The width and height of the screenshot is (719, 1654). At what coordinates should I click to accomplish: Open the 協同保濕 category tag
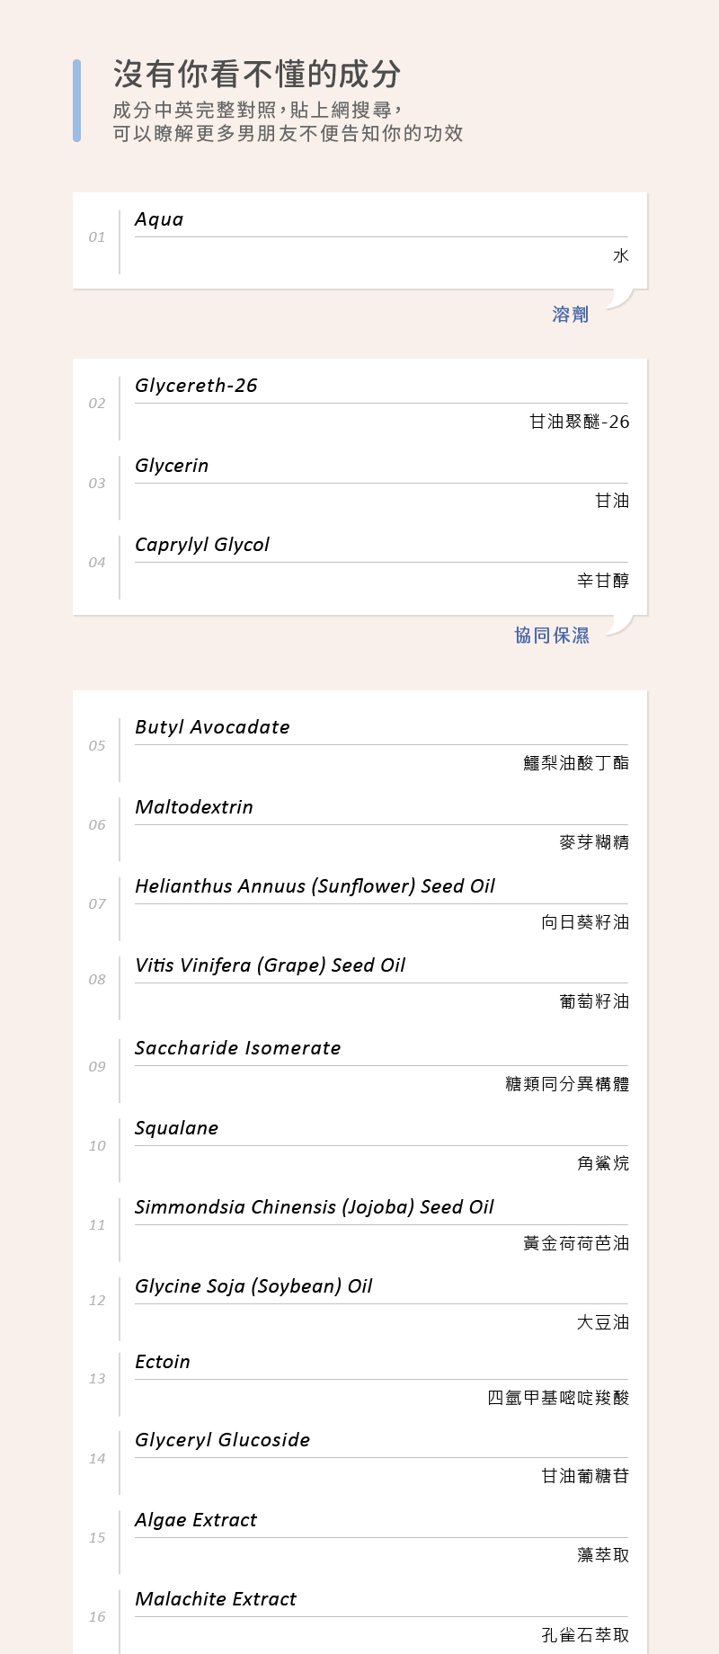(x=552, y=636)
